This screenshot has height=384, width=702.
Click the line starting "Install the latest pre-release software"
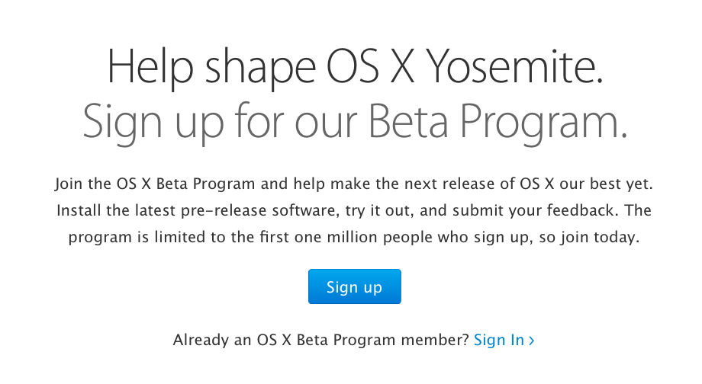[x=354, y=210]
